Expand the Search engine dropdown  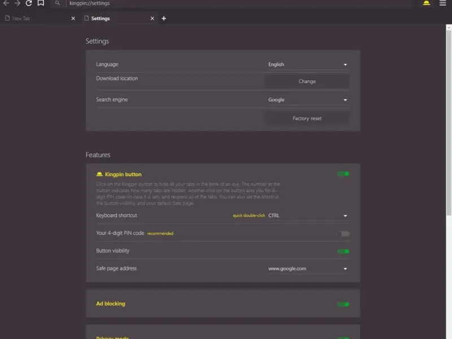[307, 100]
